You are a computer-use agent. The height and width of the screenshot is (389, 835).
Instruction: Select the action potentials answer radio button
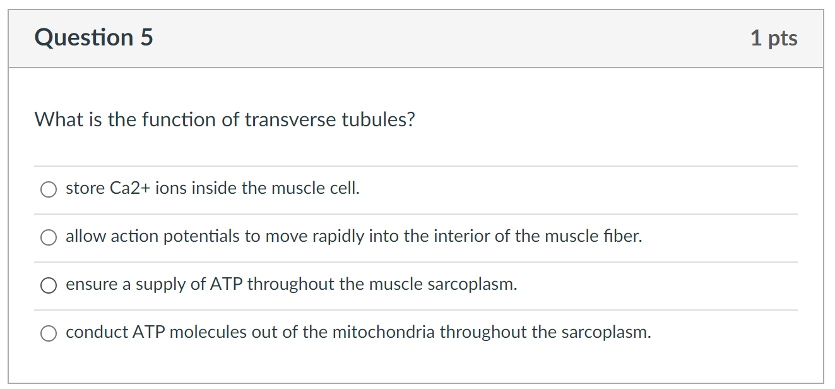[x=49, y=237]
